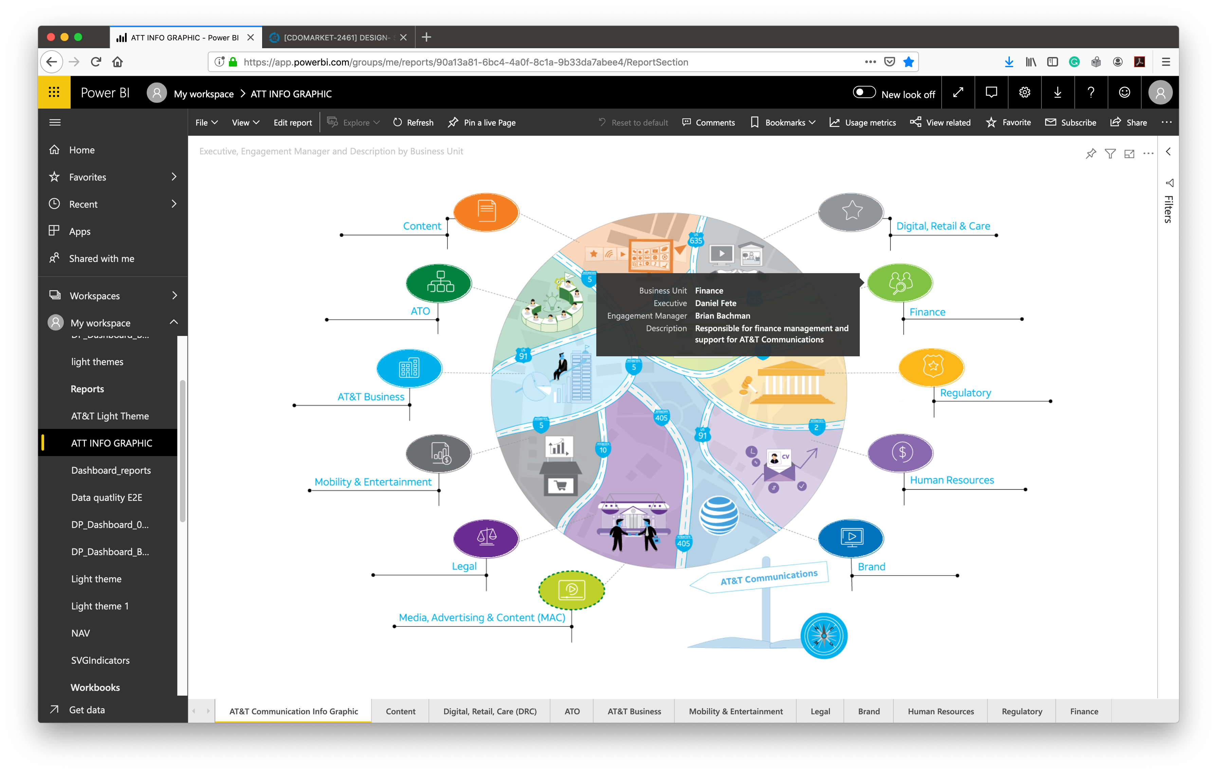Click the Edit report button
Viewport: 1217px width, 773px height.
pyautogui.click(x=293, y=123)
